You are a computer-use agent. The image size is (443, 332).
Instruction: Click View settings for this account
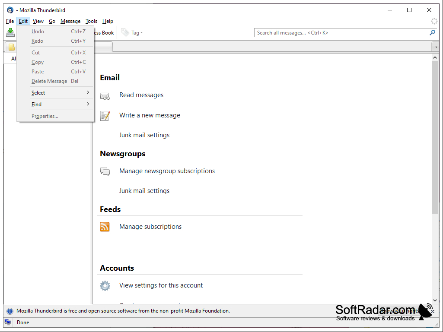click(161, 285)
